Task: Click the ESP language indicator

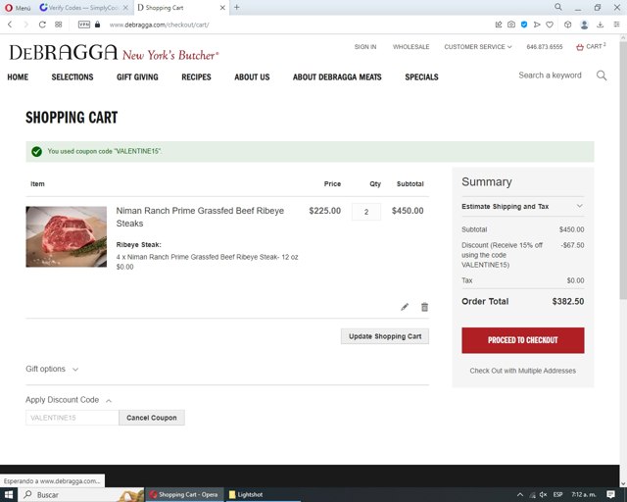Action: 557,495
